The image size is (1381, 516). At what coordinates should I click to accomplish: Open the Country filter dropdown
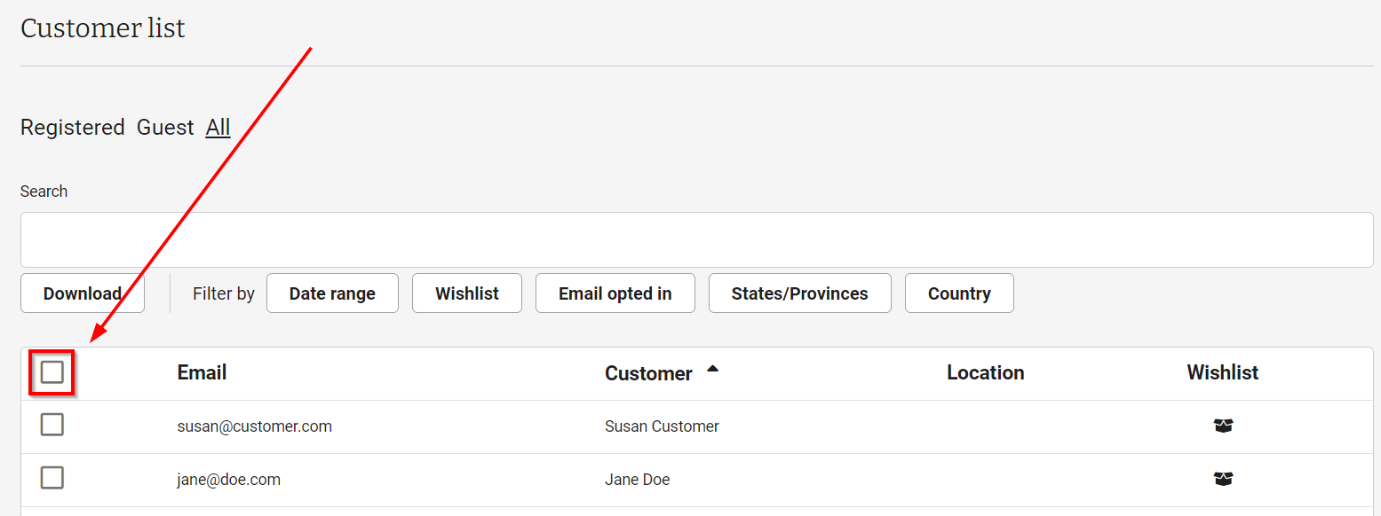(959, 293)
